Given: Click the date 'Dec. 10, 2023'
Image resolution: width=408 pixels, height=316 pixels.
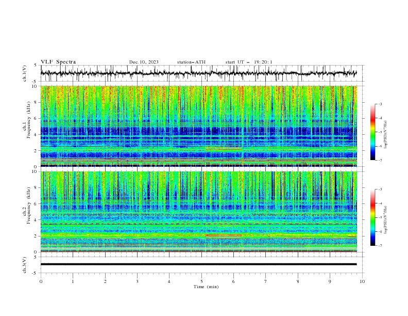Looking at the screenshot, I should click(144, 62).
